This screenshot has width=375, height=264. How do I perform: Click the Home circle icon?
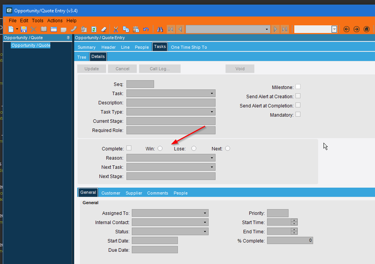click(x=367, y=29)
